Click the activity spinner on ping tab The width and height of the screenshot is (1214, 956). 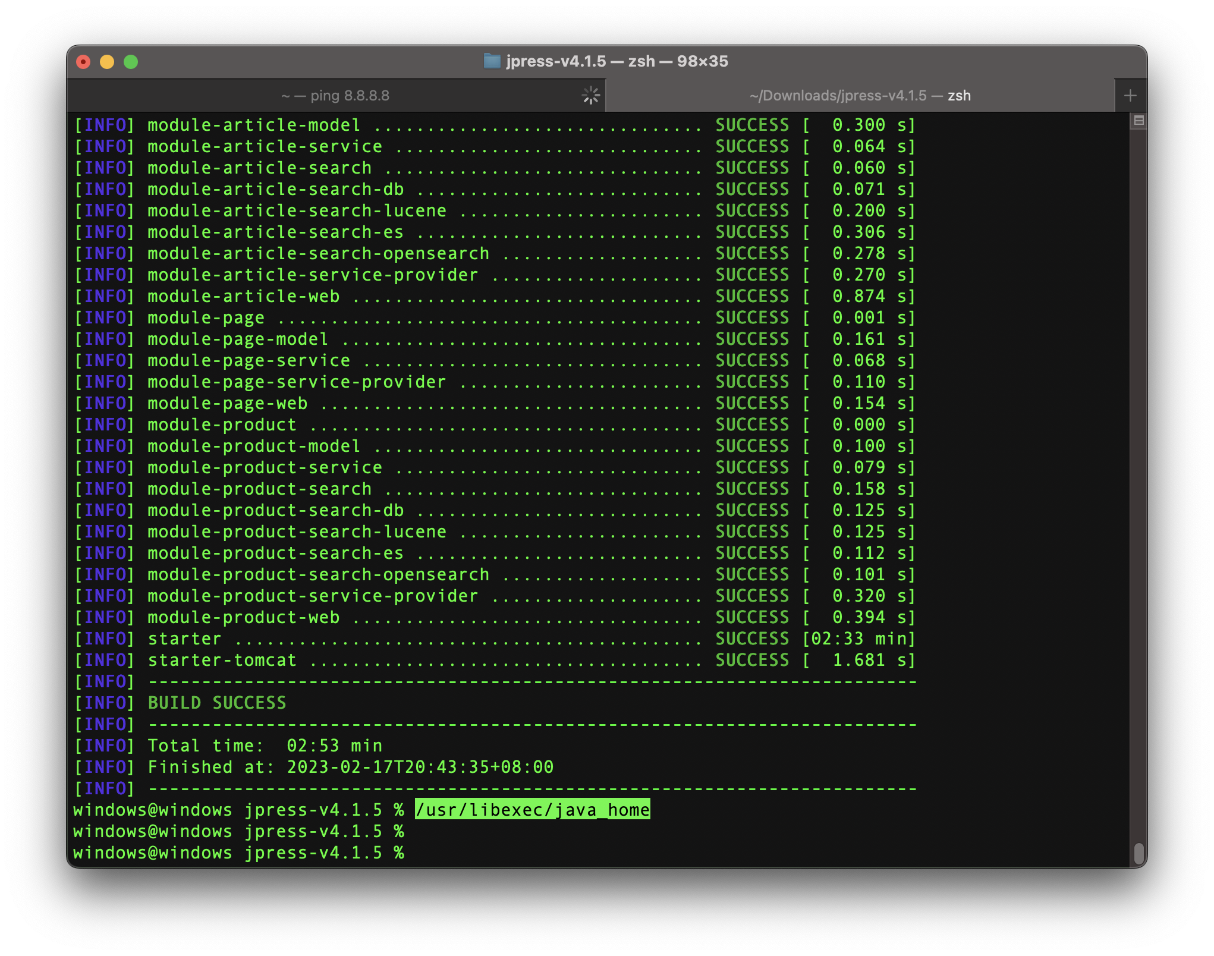point(590,95)
